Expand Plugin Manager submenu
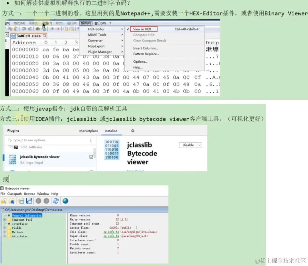This screenshot has width=308, height=266. click(x=102, y=52)
